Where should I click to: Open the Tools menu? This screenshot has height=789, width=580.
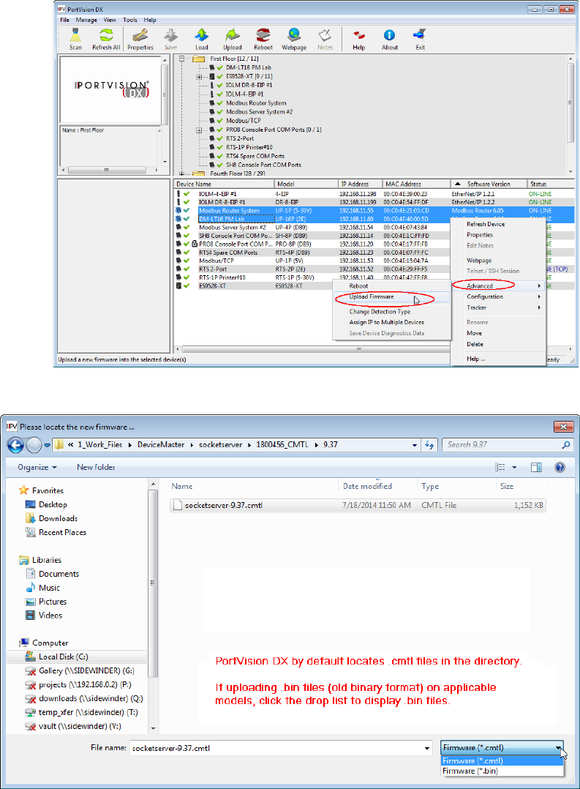pos(129,20)
